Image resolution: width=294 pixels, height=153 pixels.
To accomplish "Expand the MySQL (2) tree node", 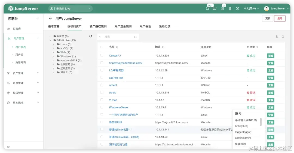I will (x=54, y=48).
